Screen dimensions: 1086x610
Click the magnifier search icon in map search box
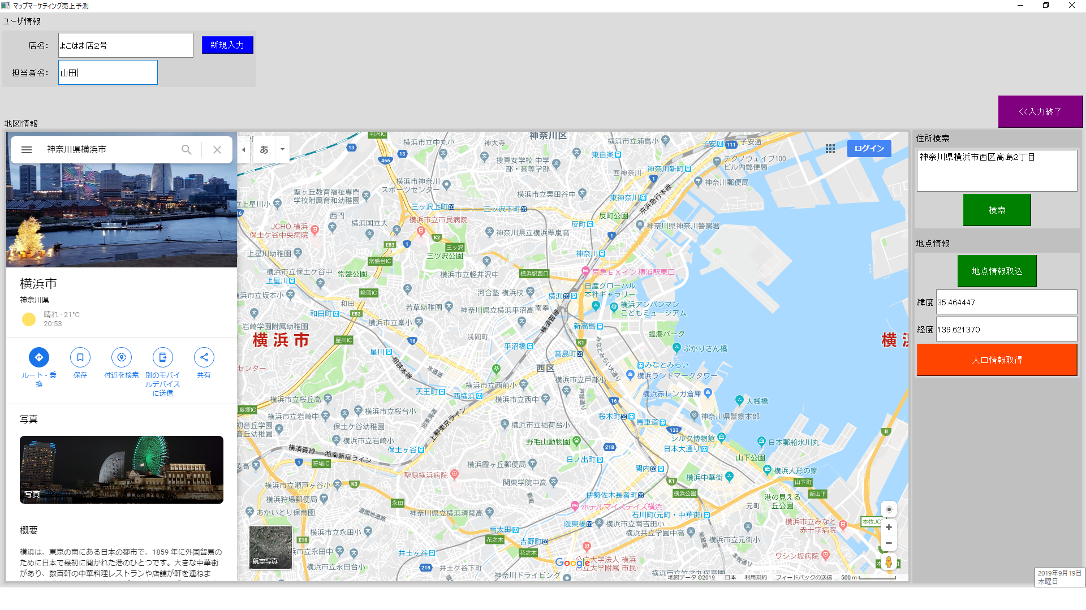pos(187,150)
